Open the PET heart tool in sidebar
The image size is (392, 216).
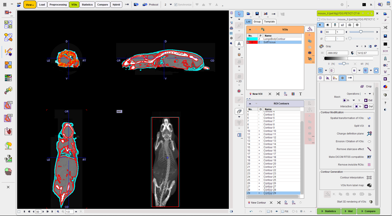pos(8,105)
